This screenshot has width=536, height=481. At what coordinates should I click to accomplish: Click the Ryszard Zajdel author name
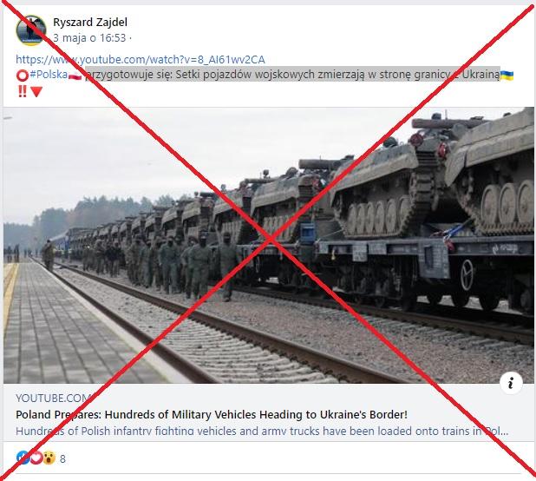click(x=90, y=23)
